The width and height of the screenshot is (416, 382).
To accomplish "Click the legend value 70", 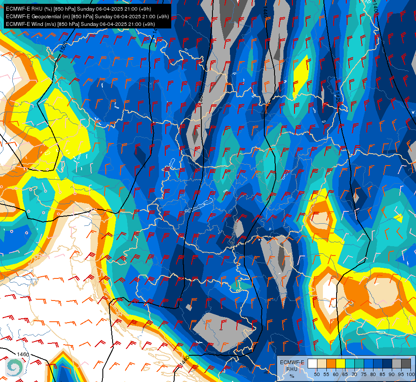I will (354, 374).
